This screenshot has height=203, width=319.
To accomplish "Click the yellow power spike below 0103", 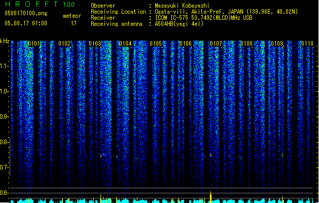I will tap(101, 198).
